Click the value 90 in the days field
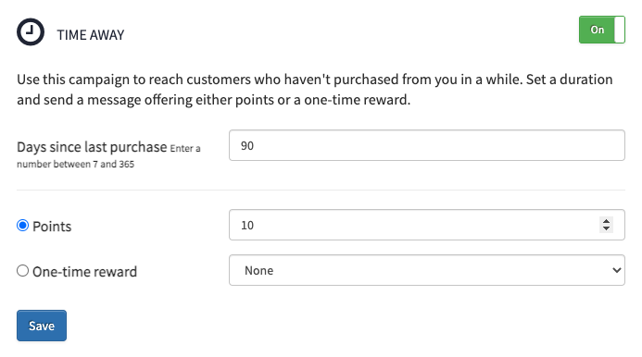 click(247, 145)
